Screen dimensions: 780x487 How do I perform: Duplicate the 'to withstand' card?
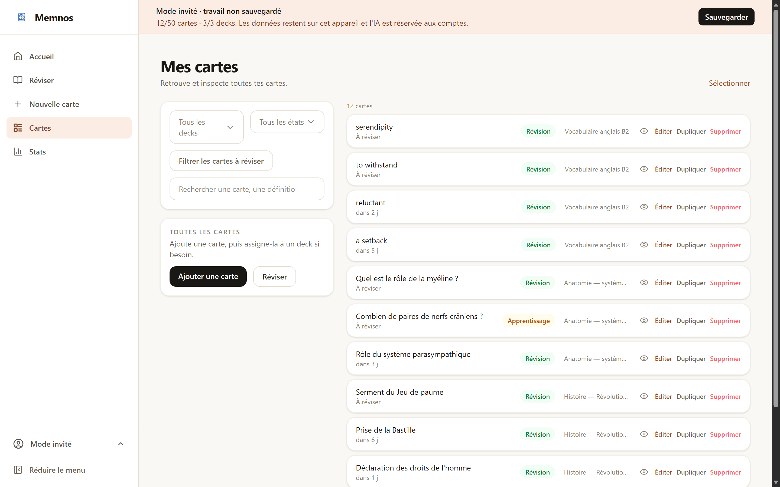pos(691,169)
